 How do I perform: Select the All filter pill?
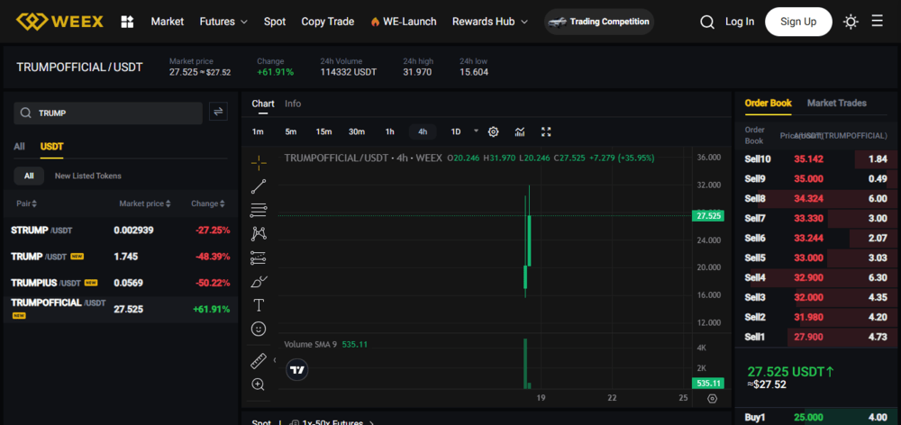[x=29, y=176]
